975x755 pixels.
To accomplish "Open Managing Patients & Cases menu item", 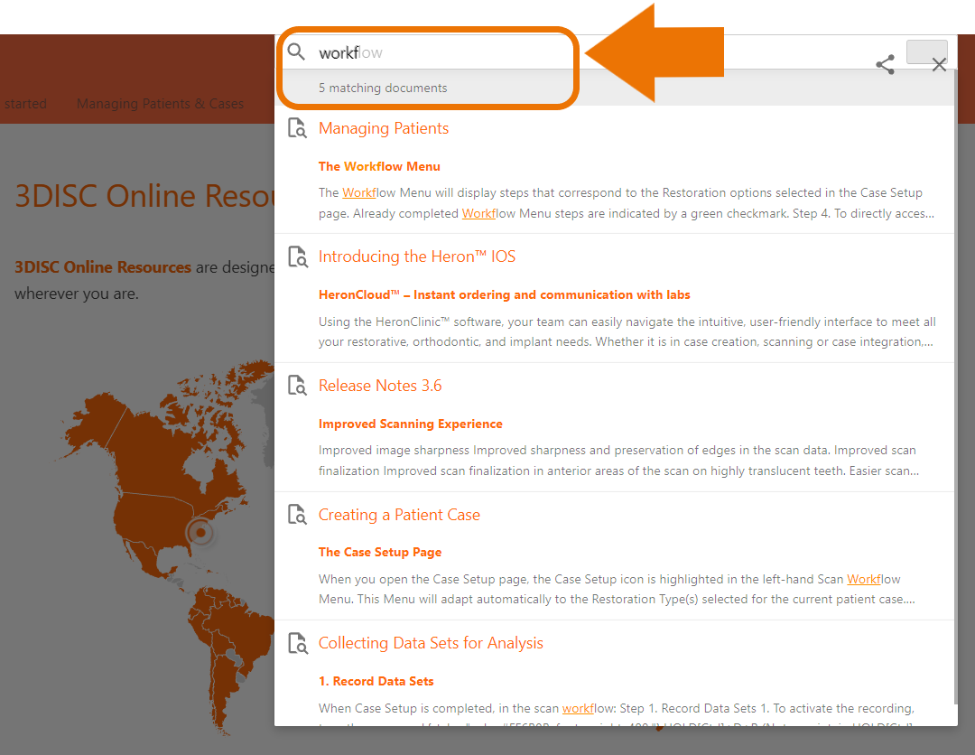I will pyautogui.click(x=160, y=104).
